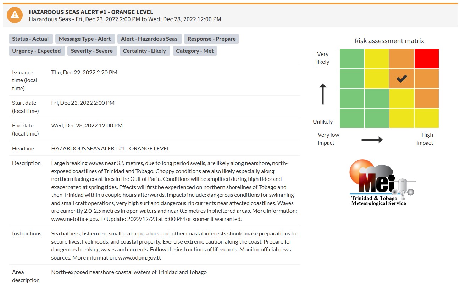Click the 'Response - Prepare' tag

(x=212, y=39)
